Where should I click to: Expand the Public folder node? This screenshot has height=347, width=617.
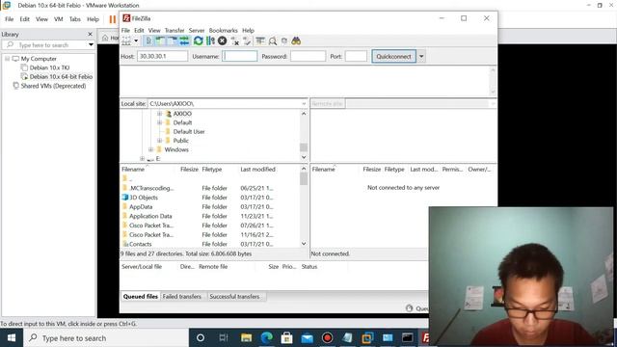160,141
